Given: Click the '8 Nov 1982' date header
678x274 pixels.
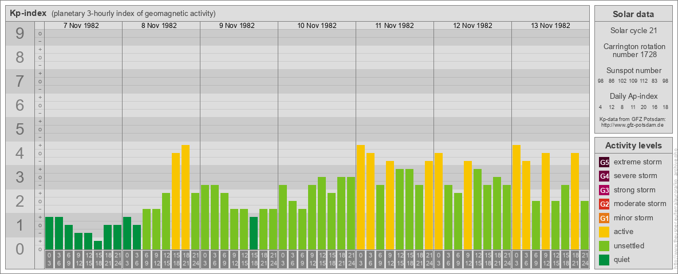Looking at the screenshot, I should [159, 26].
